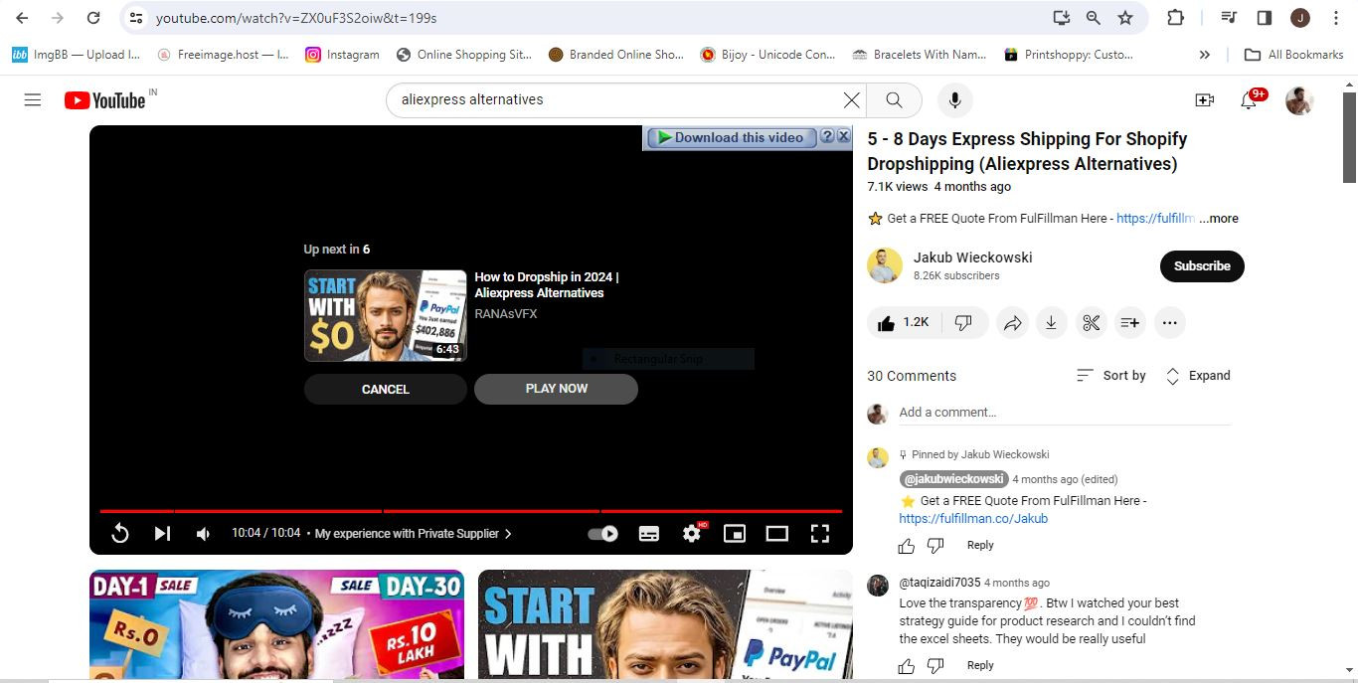Open the YouTube account avatar menu
The height and width of the screenshot is (683, 1358).
pyautogui.click(x=1299, y=99)
